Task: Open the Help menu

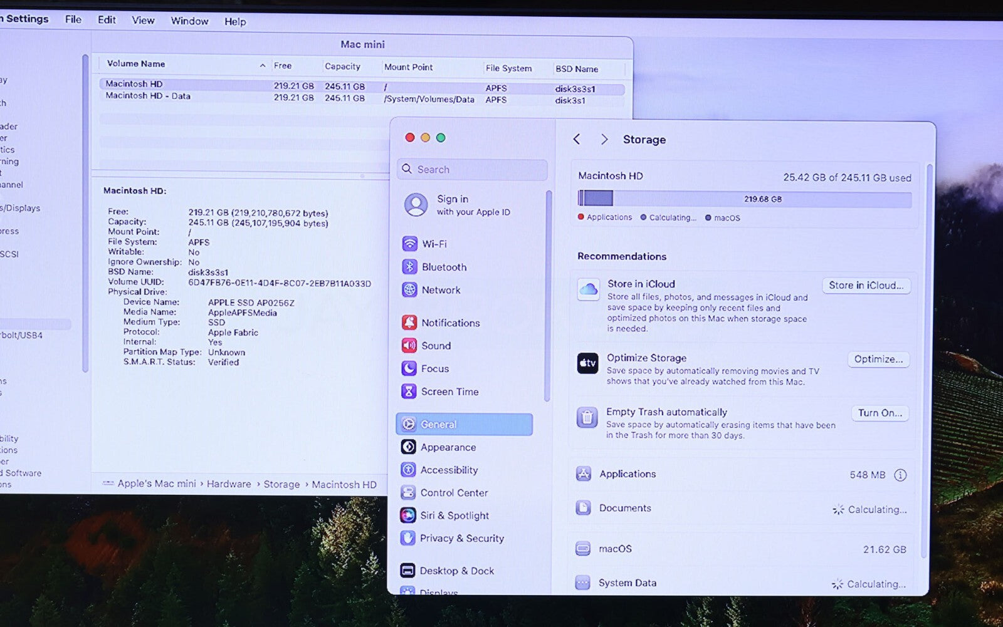Action: pos(235,22)
